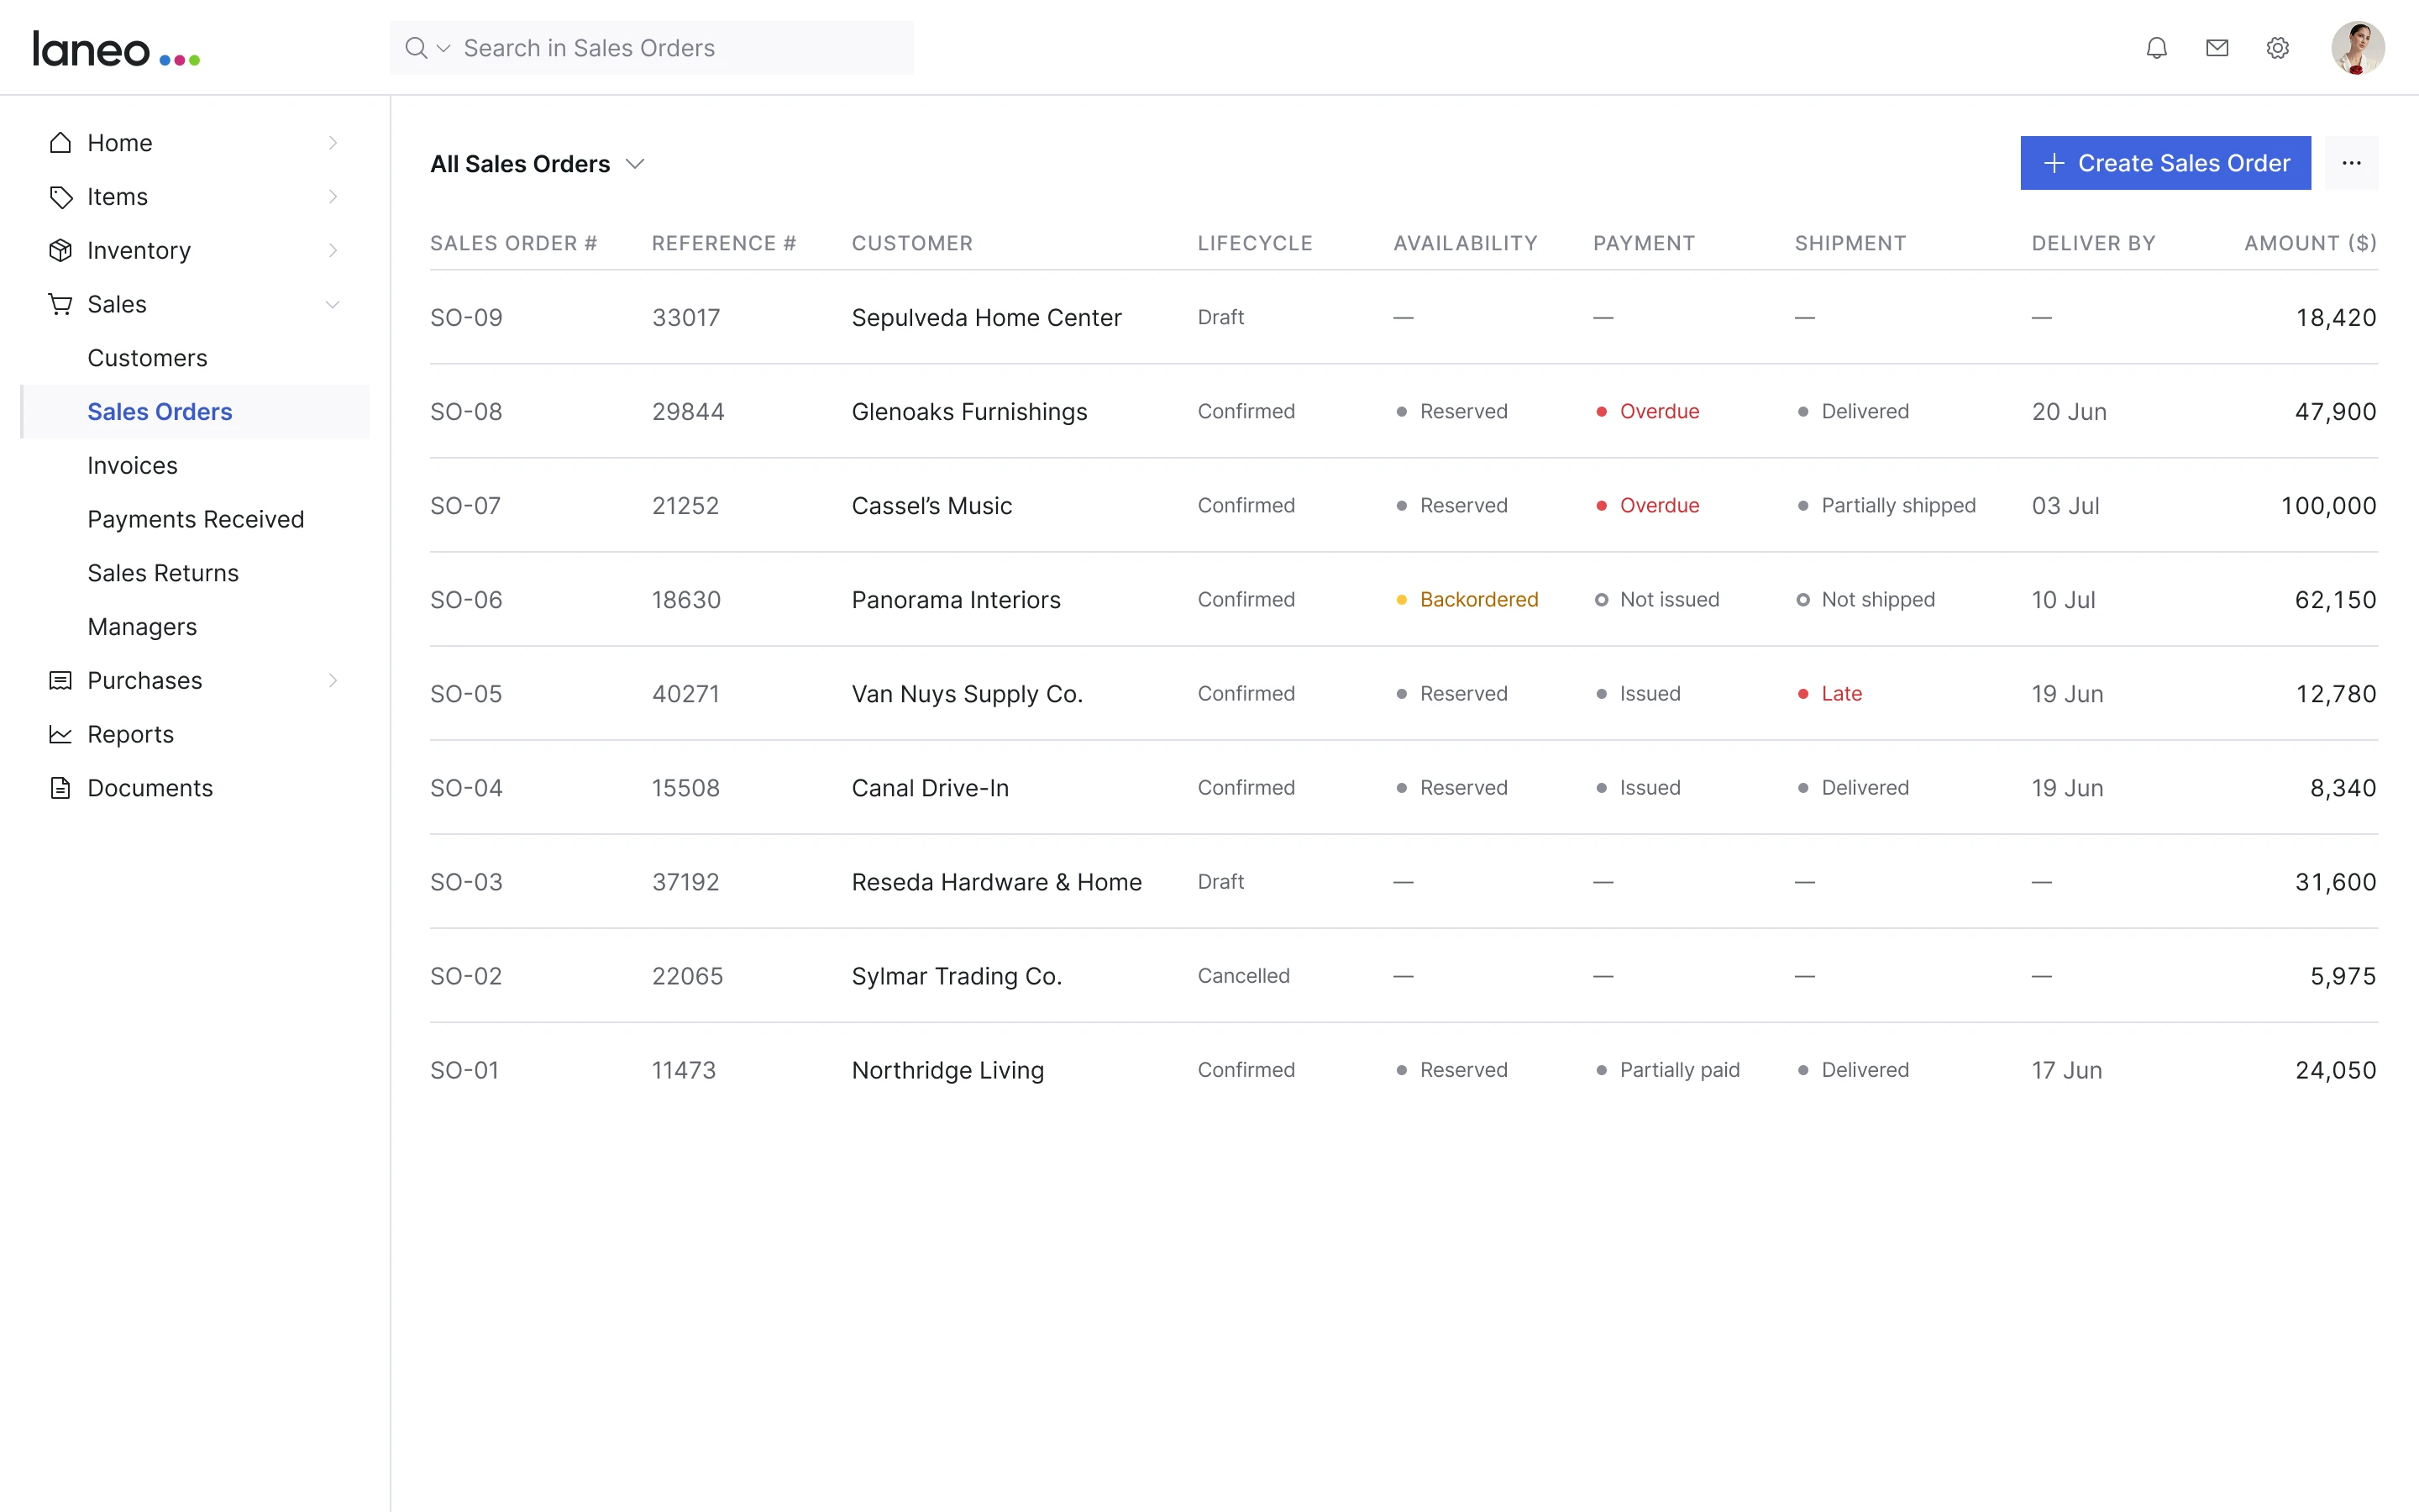2419x1512 pixels.
Task: Click the laneo logo
Action: click(116, 48)
